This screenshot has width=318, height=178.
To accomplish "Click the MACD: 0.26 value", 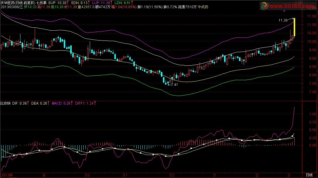I will tap(61, 103).
